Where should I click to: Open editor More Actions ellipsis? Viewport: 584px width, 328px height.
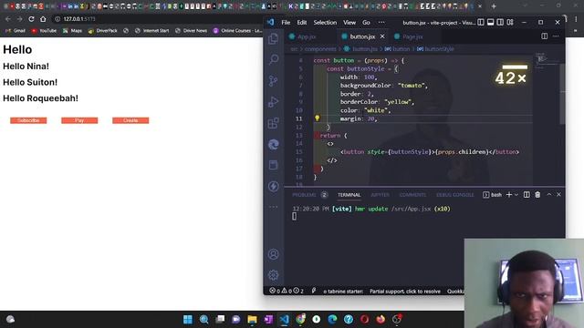(x=556, y=36)
